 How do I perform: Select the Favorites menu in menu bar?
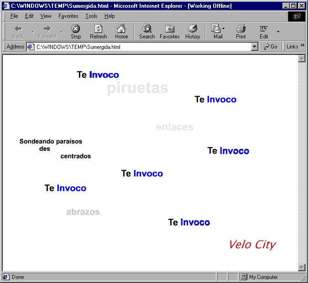(x=68, y=16)
